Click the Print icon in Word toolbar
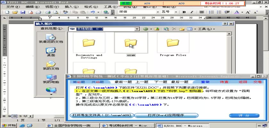This screenshot has height=128, width=269. pyautogui.click(x=48, y=12)
